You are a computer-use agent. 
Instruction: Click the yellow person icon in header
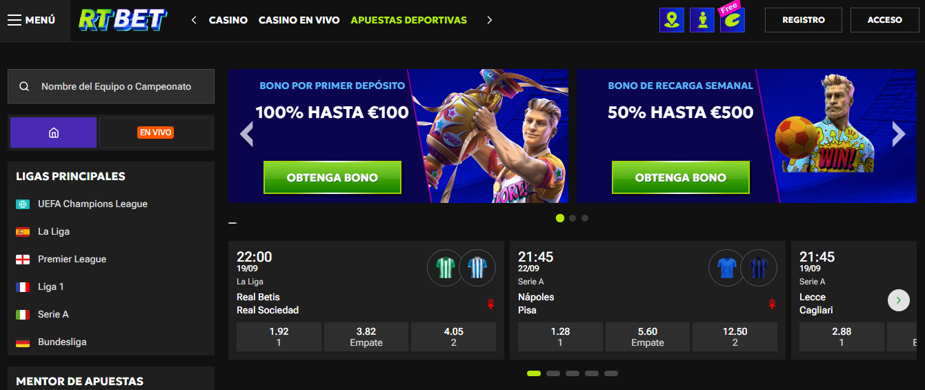702,20
